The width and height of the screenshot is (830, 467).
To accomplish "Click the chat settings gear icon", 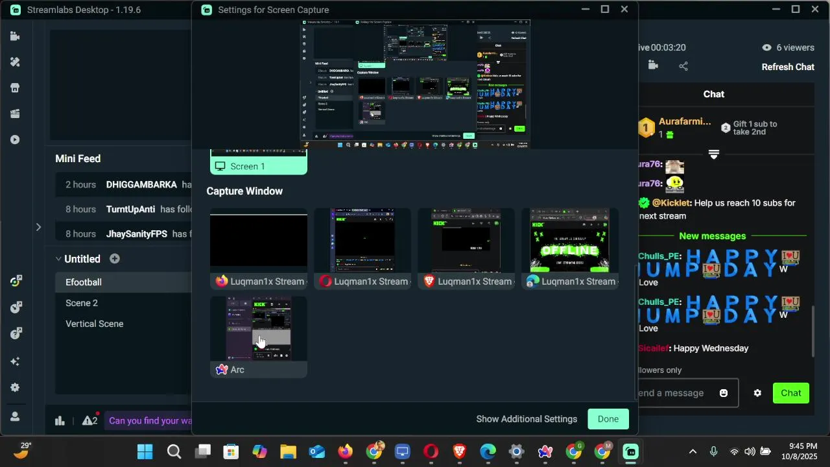I will tap(757, 393).
